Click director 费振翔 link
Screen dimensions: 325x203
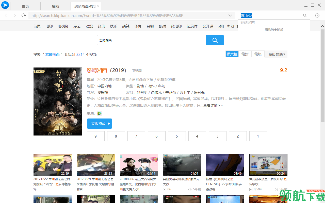103,92
